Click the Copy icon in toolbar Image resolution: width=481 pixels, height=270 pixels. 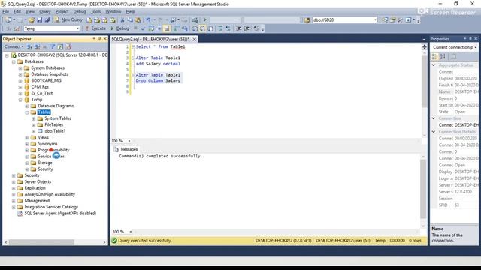click(130, 20)
